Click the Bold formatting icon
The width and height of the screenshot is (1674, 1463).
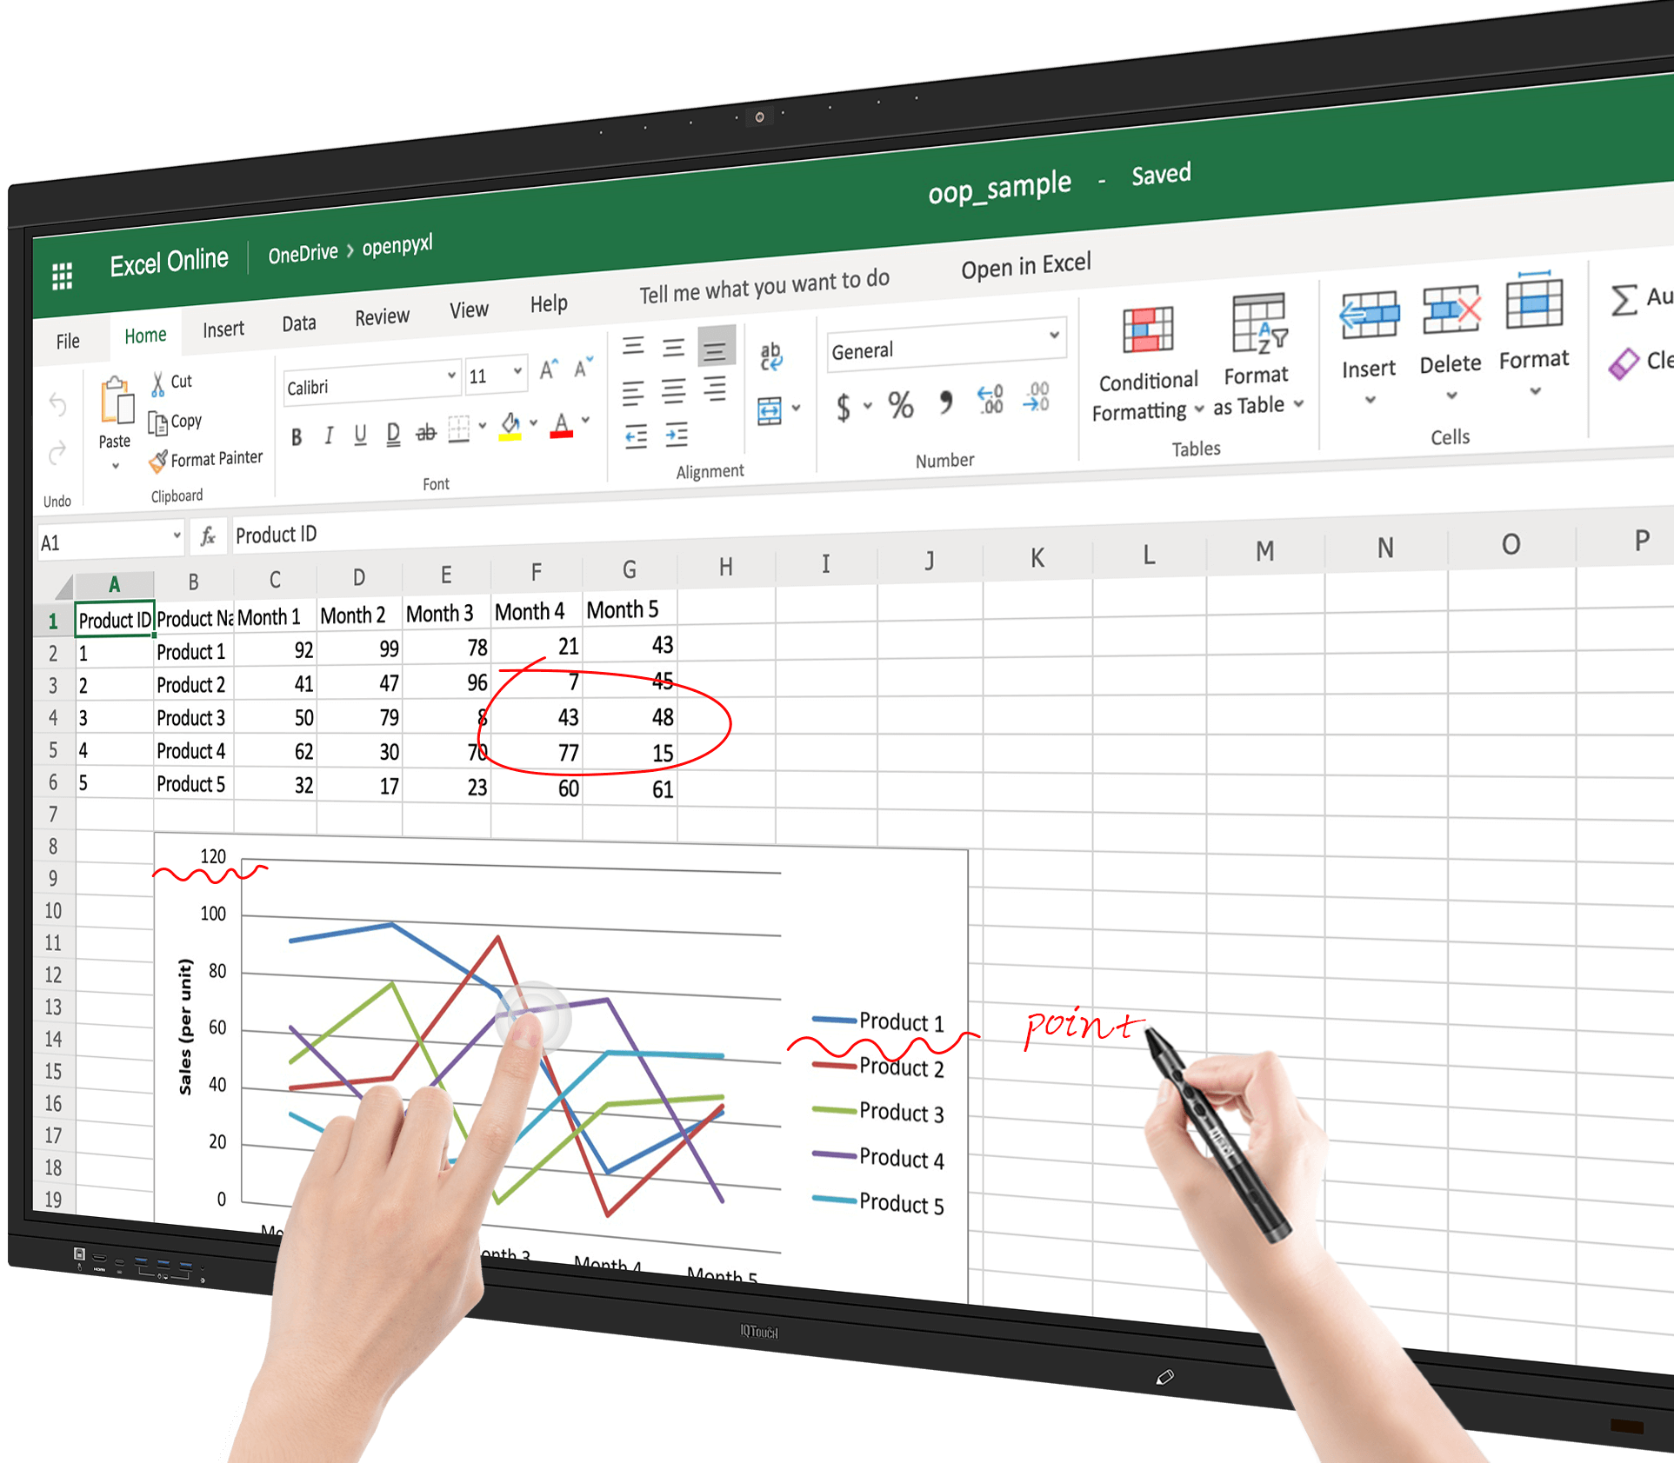pos(290,433)
